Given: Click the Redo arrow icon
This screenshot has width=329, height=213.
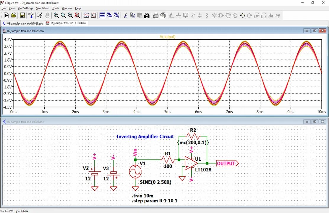Looking at the screenshot, I should (249, 15).
